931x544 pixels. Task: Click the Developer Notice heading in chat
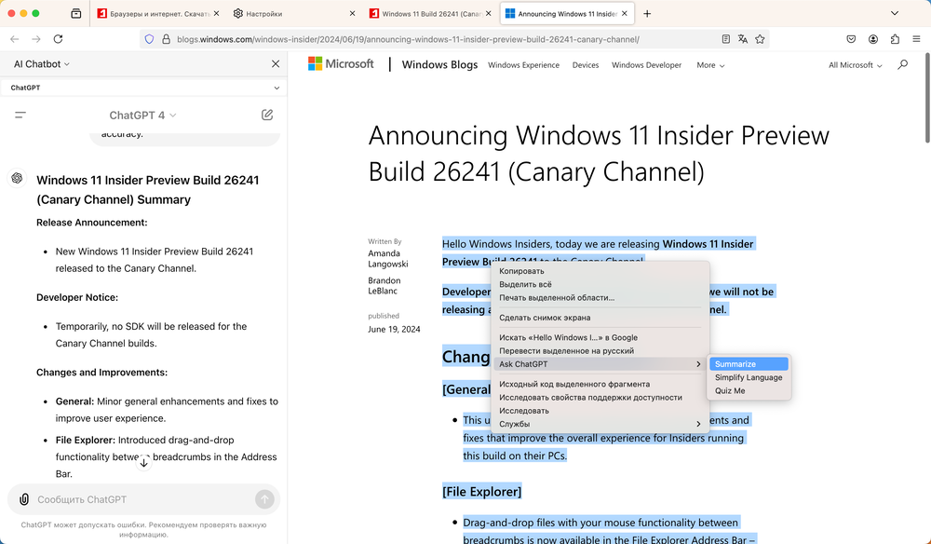(77, 297)
